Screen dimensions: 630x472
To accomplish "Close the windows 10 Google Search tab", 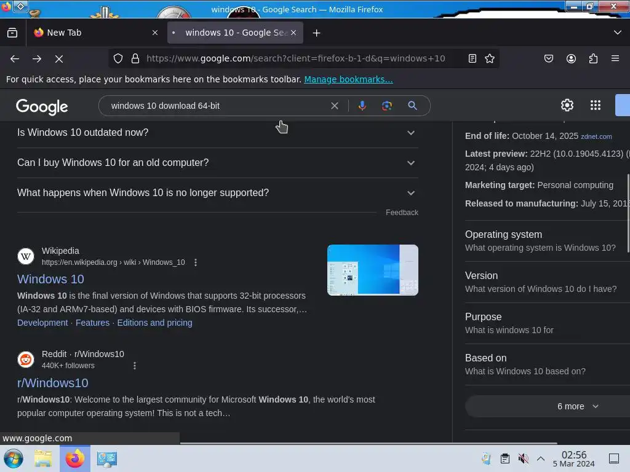I will 293,33.
